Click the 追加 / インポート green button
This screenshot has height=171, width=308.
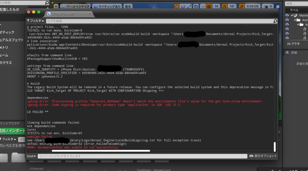coord(12,131)
